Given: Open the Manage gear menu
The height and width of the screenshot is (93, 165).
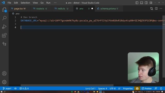Looking at the screenshot, I should (4, 82).
